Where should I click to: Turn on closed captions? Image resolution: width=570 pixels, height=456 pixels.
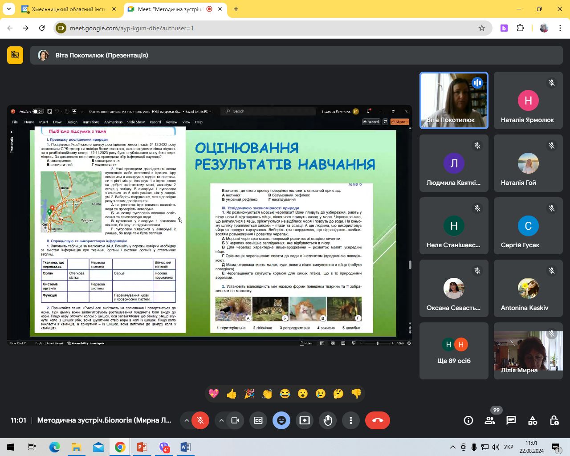(x=258, y=420)
